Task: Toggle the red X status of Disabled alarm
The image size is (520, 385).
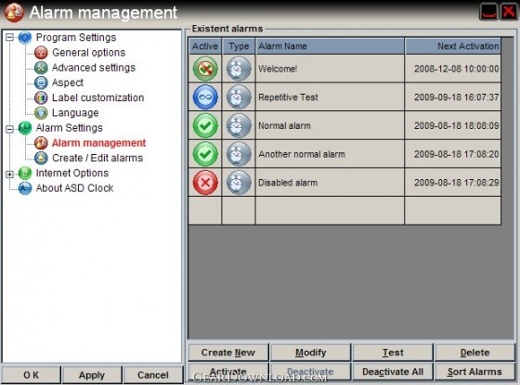Action: pyautogui.click(x=205, y=183)
